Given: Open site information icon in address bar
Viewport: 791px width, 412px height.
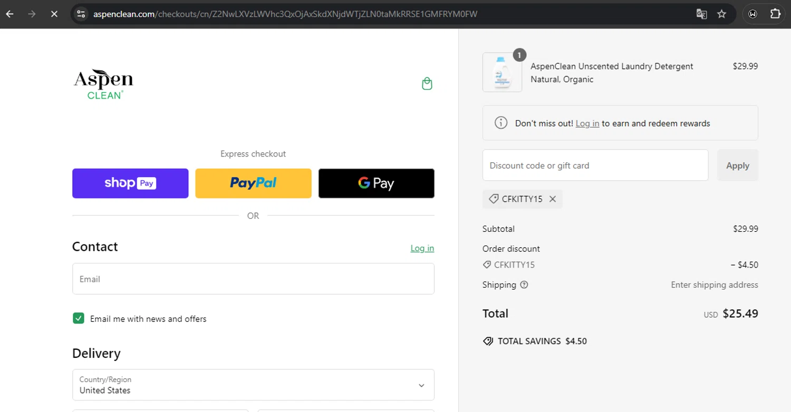Looking at the screenshot, I should pos(81,14).
